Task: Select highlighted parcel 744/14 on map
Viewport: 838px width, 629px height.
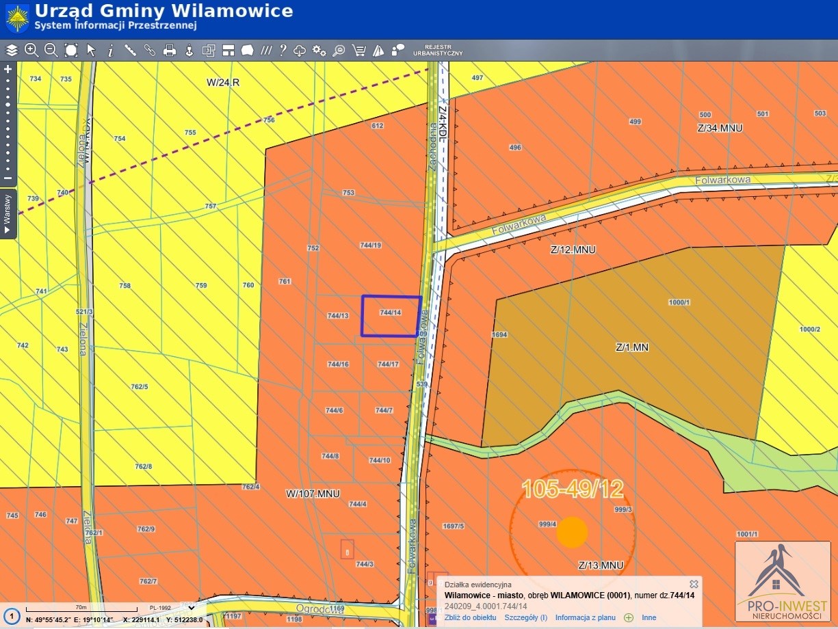Action: pyautogui.click(x=391, y=316)
